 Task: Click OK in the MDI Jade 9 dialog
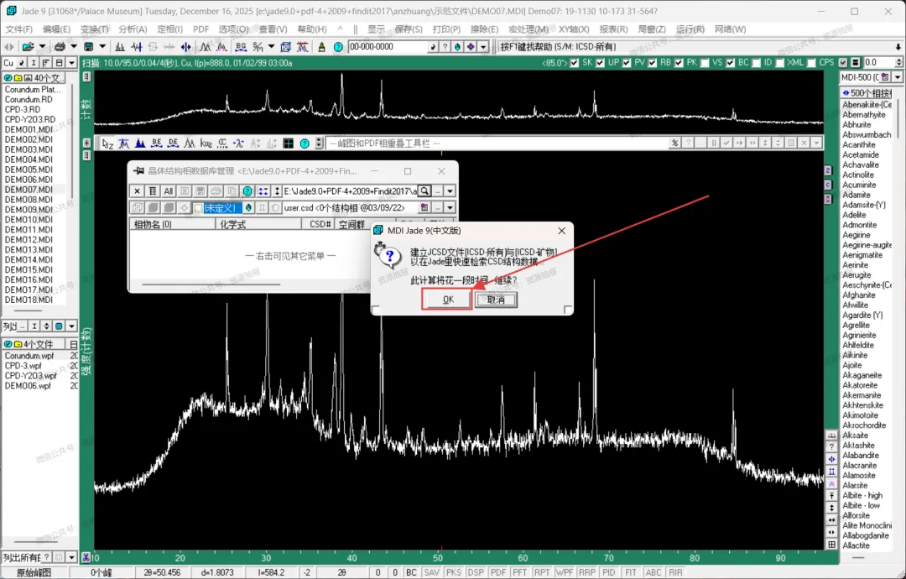pos(448,300)
